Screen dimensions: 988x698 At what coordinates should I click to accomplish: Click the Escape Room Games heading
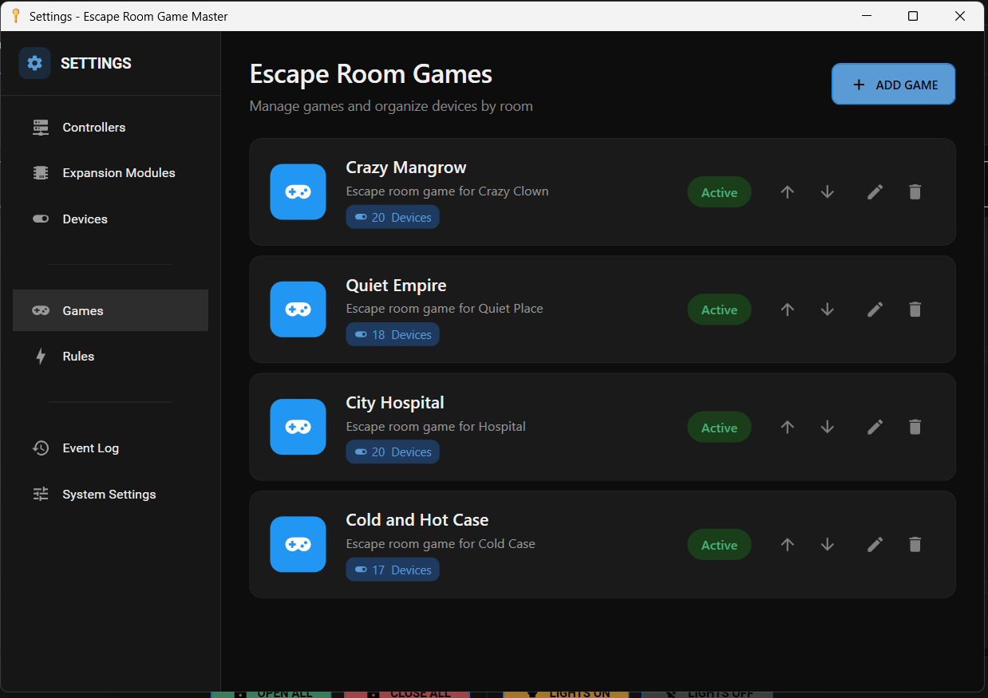[x=371, y=74]
